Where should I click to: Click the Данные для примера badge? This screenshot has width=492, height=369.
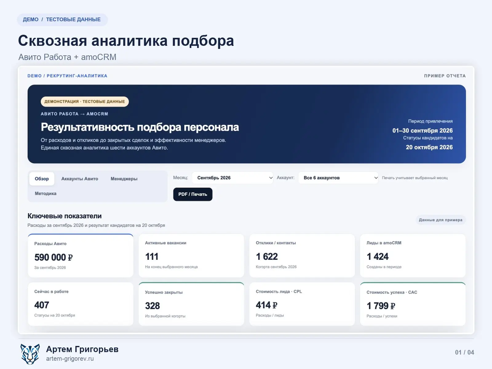(x=440, y=220)
